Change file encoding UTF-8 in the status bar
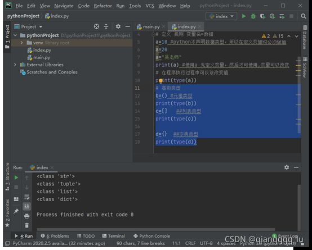Image resolution: width=312 pixels, height=250 pixels. click(206, 243)
